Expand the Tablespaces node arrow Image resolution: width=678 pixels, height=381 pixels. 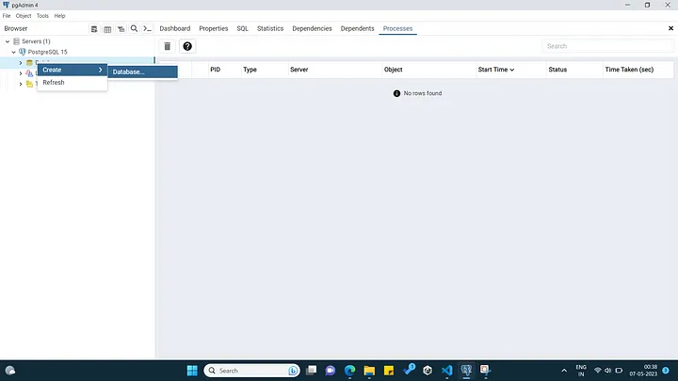coord(21,84)
